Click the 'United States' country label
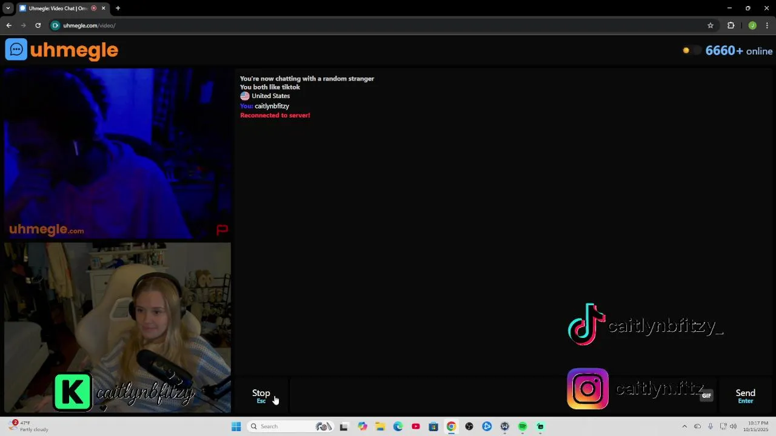This screenshot has height=436, width=776. (271, 96)
